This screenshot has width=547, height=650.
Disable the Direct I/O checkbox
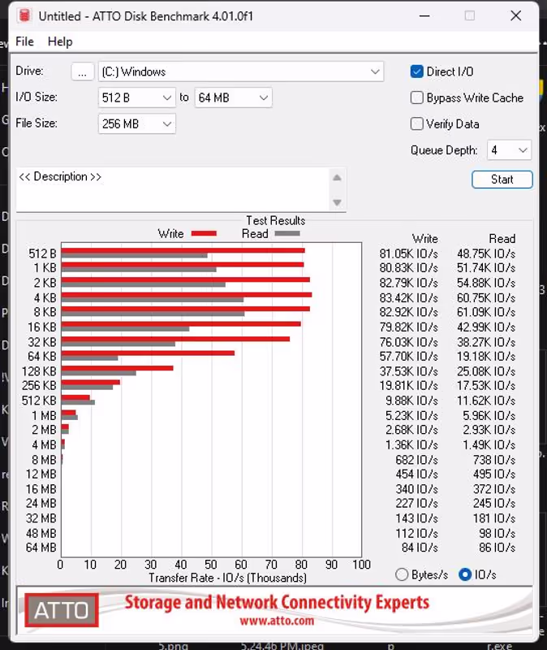point(416,71)
